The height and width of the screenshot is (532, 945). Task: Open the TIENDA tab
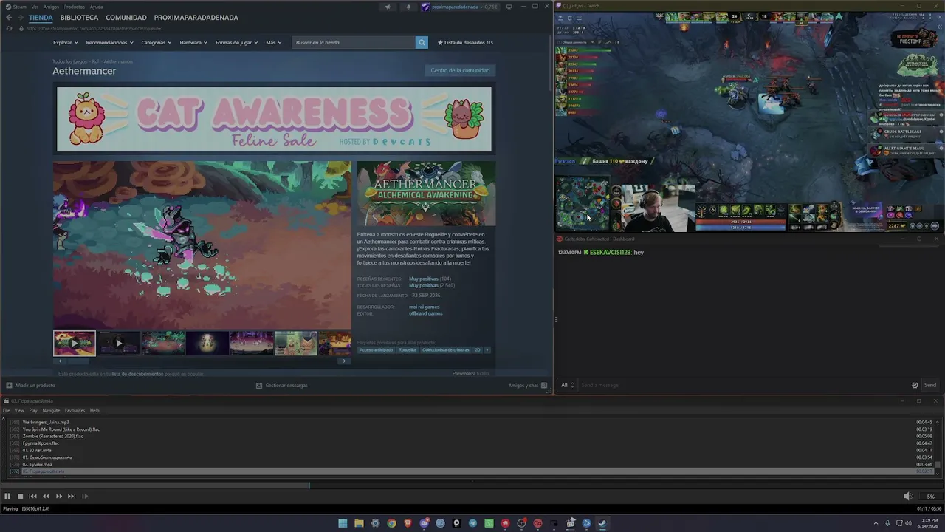coord(41,18)
